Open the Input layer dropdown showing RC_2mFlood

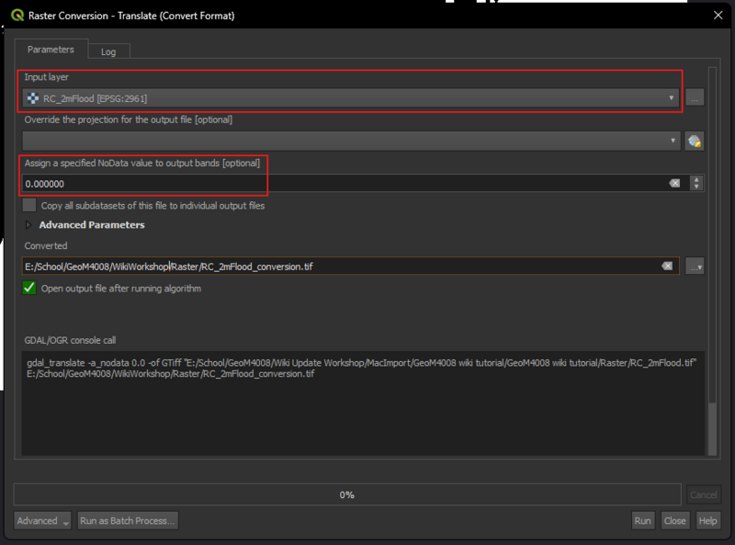pyautogui.click(x=349, y=98)
